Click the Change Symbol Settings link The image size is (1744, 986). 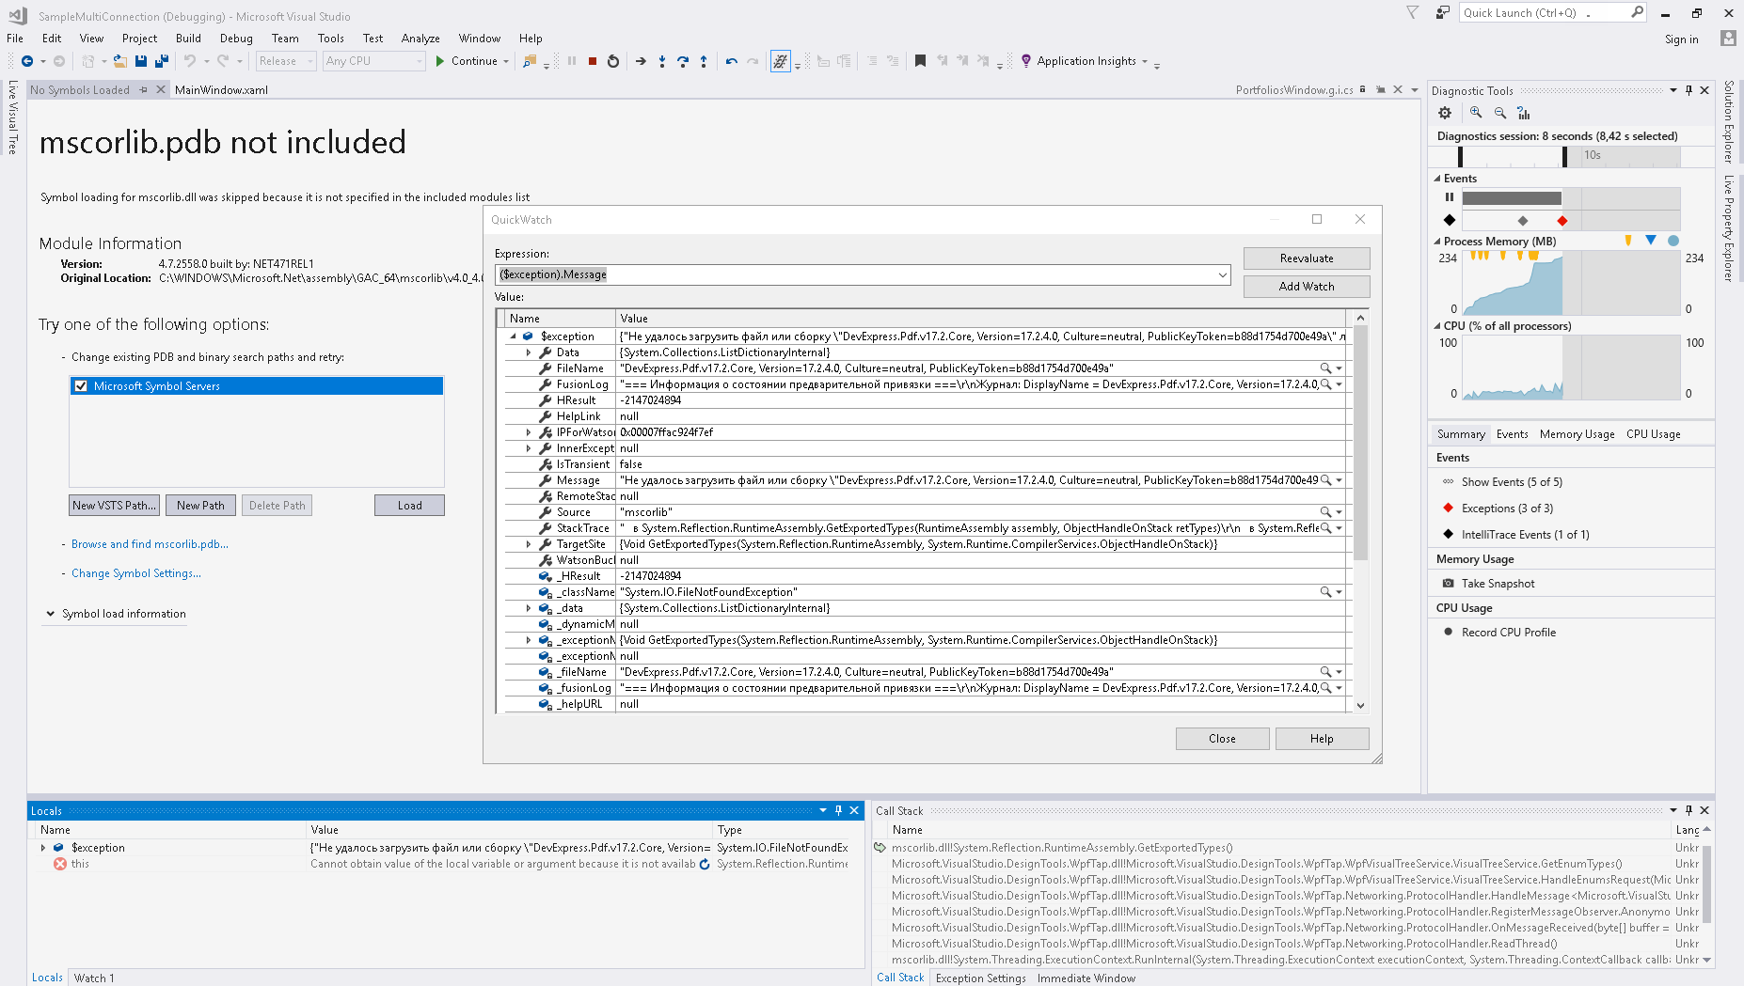[x=136, y=573]
